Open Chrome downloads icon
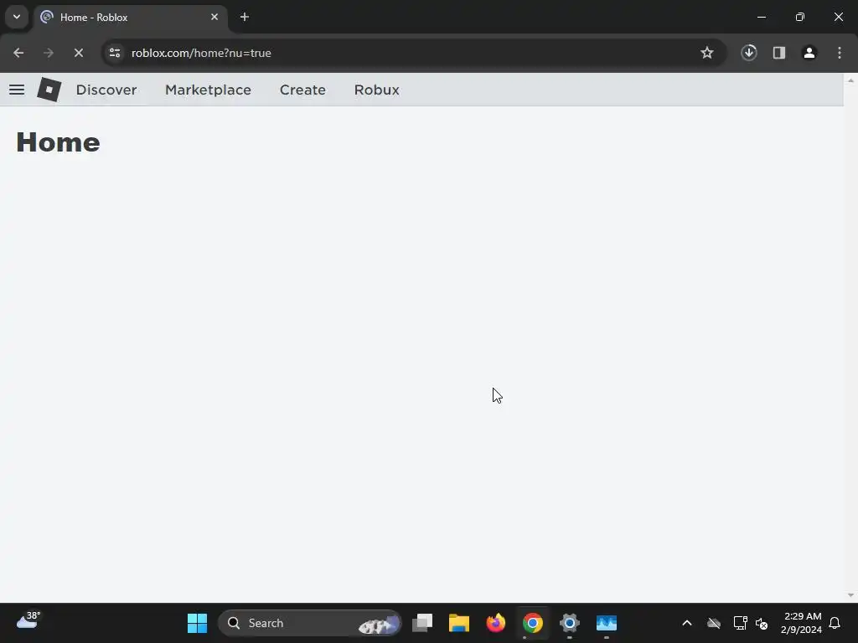Screen dimensions: 858x643 coord(749,53)
